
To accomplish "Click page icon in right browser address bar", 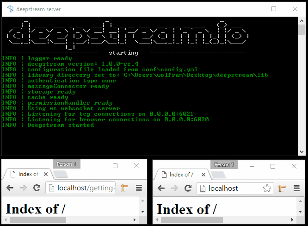I will (203, 188).
